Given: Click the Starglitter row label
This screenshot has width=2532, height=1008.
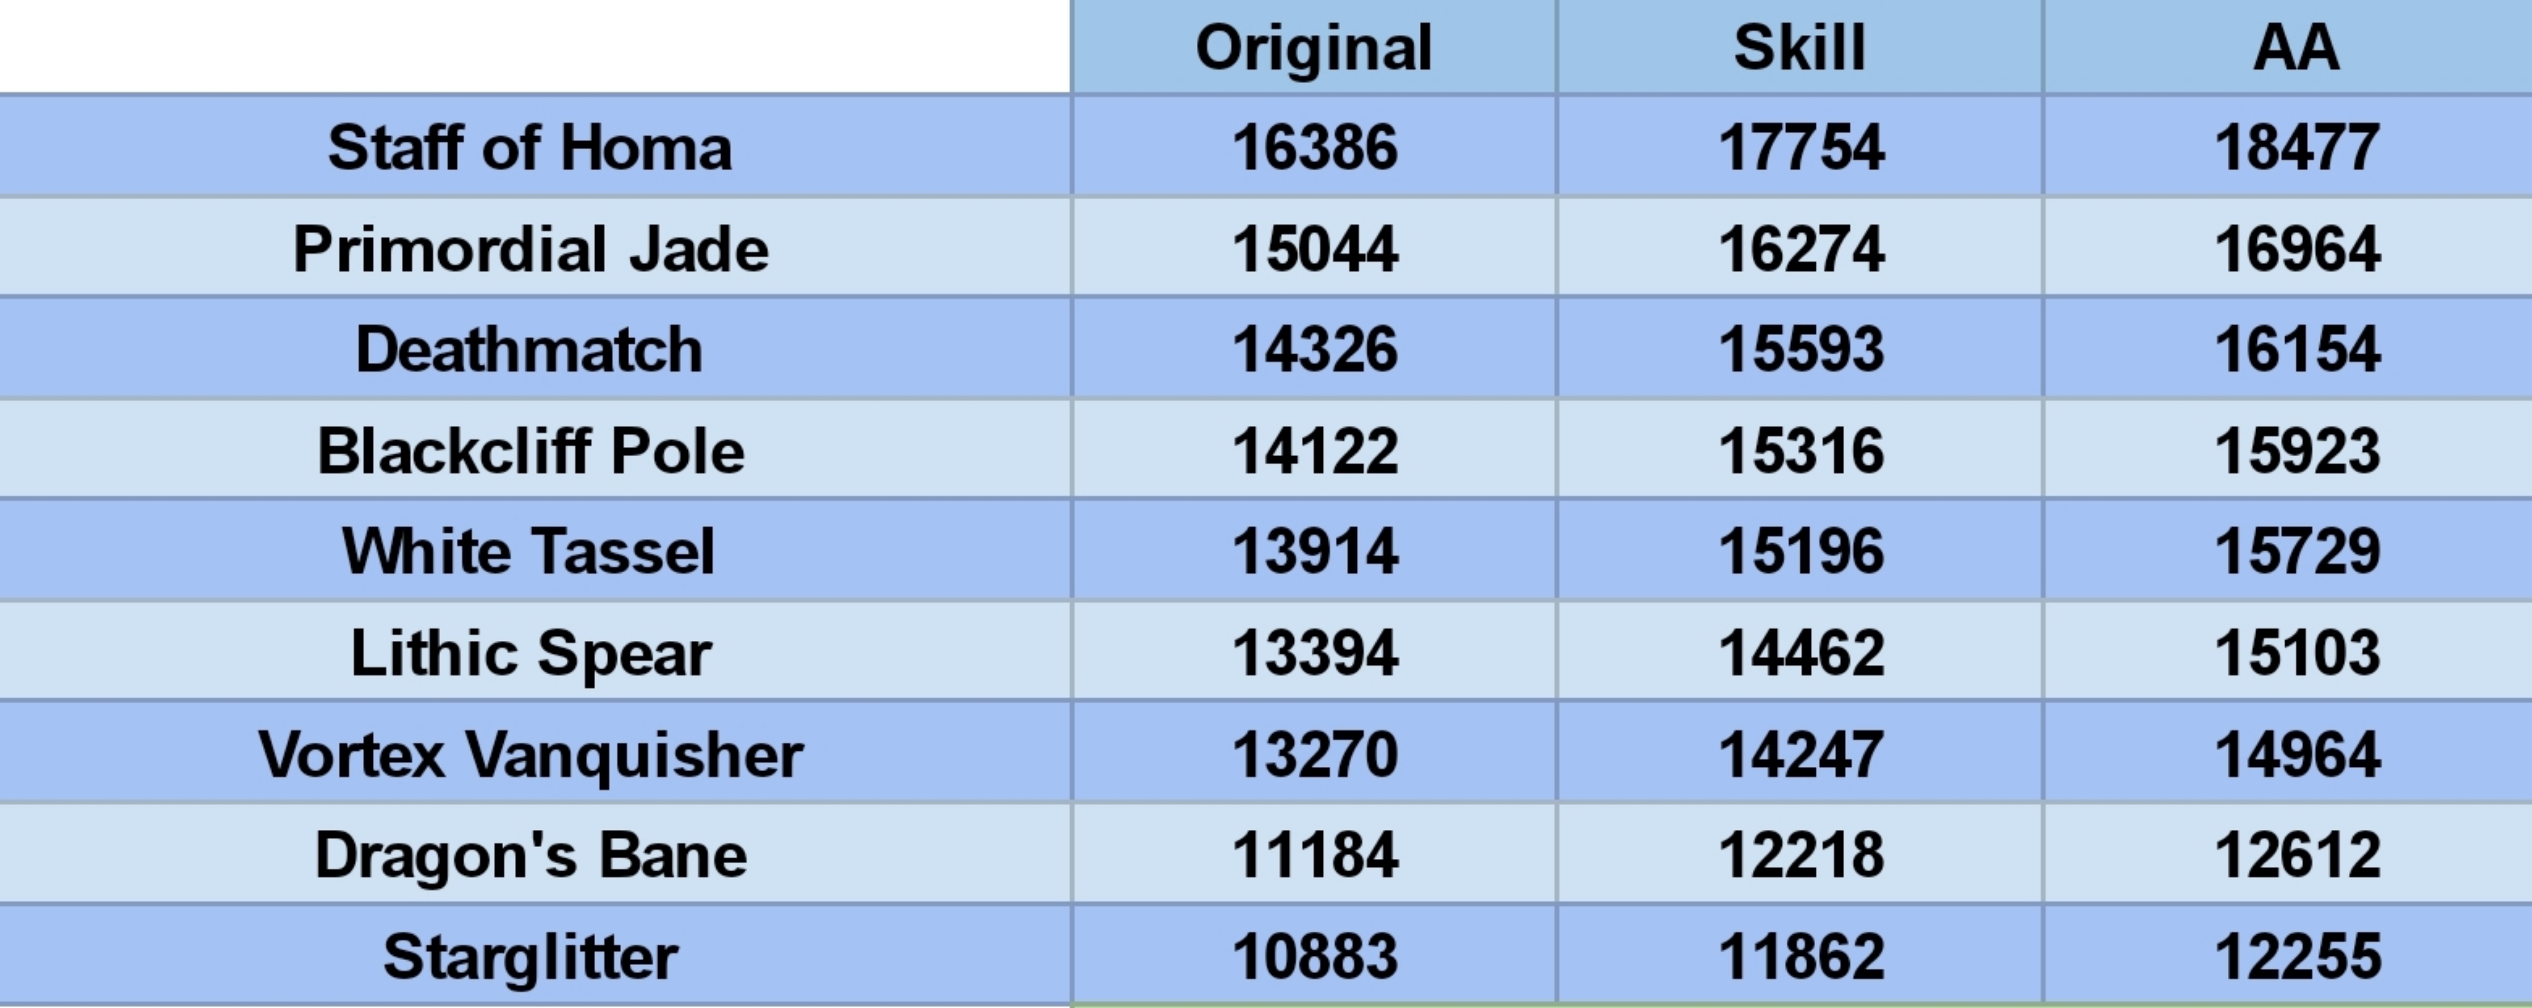Looking at the screenshot, I should [531, 956].
